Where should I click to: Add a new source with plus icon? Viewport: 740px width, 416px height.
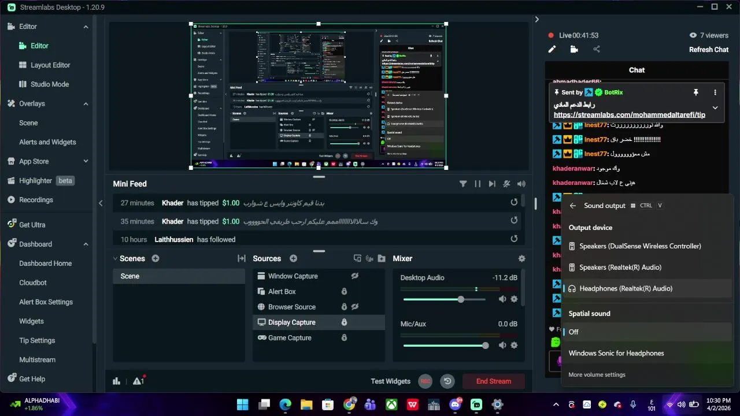[293, 259]
